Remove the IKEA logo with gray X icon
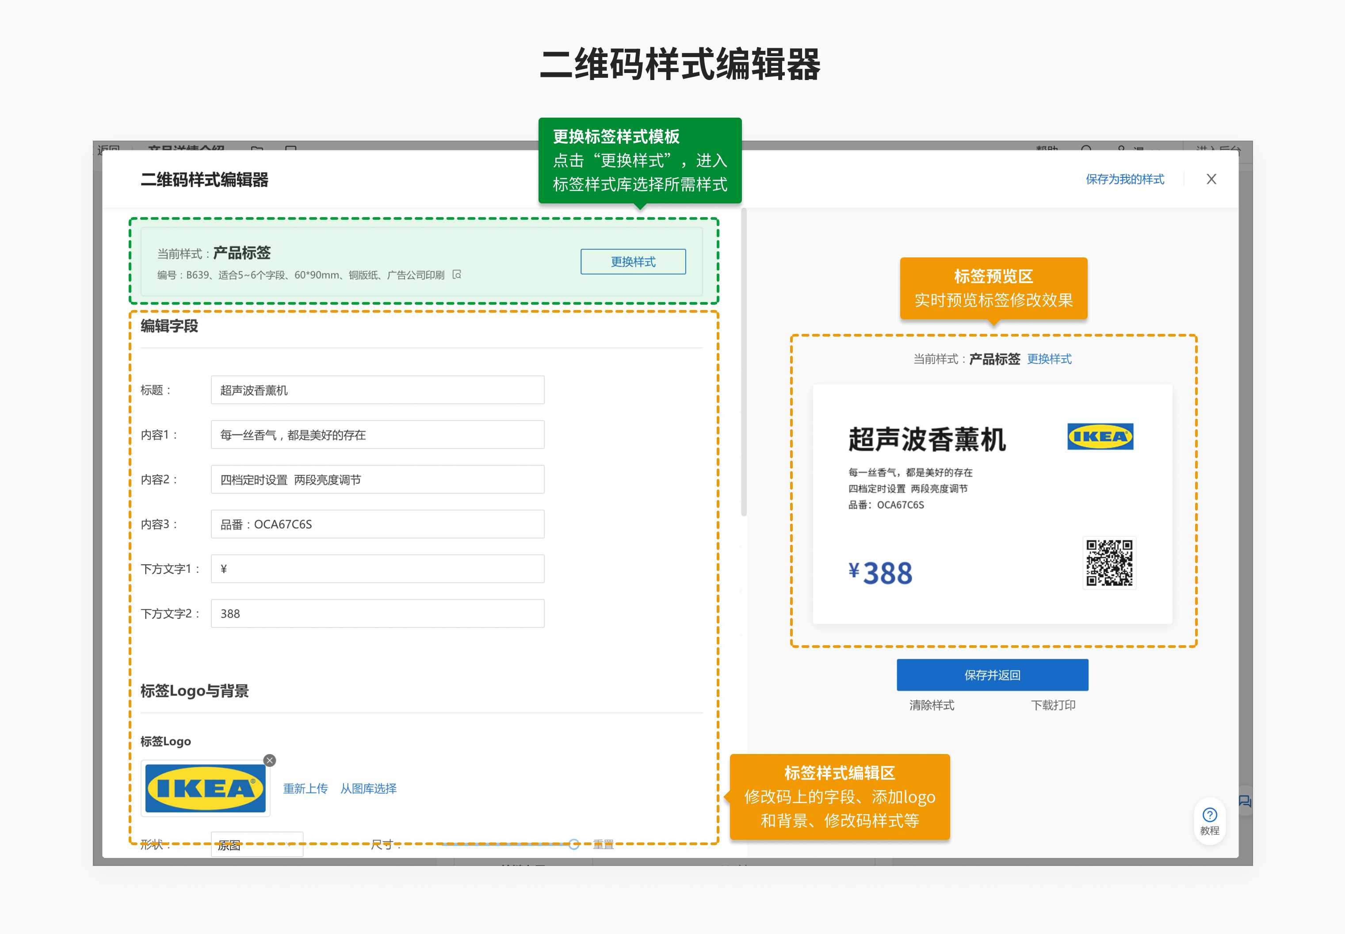 [269, 760]
